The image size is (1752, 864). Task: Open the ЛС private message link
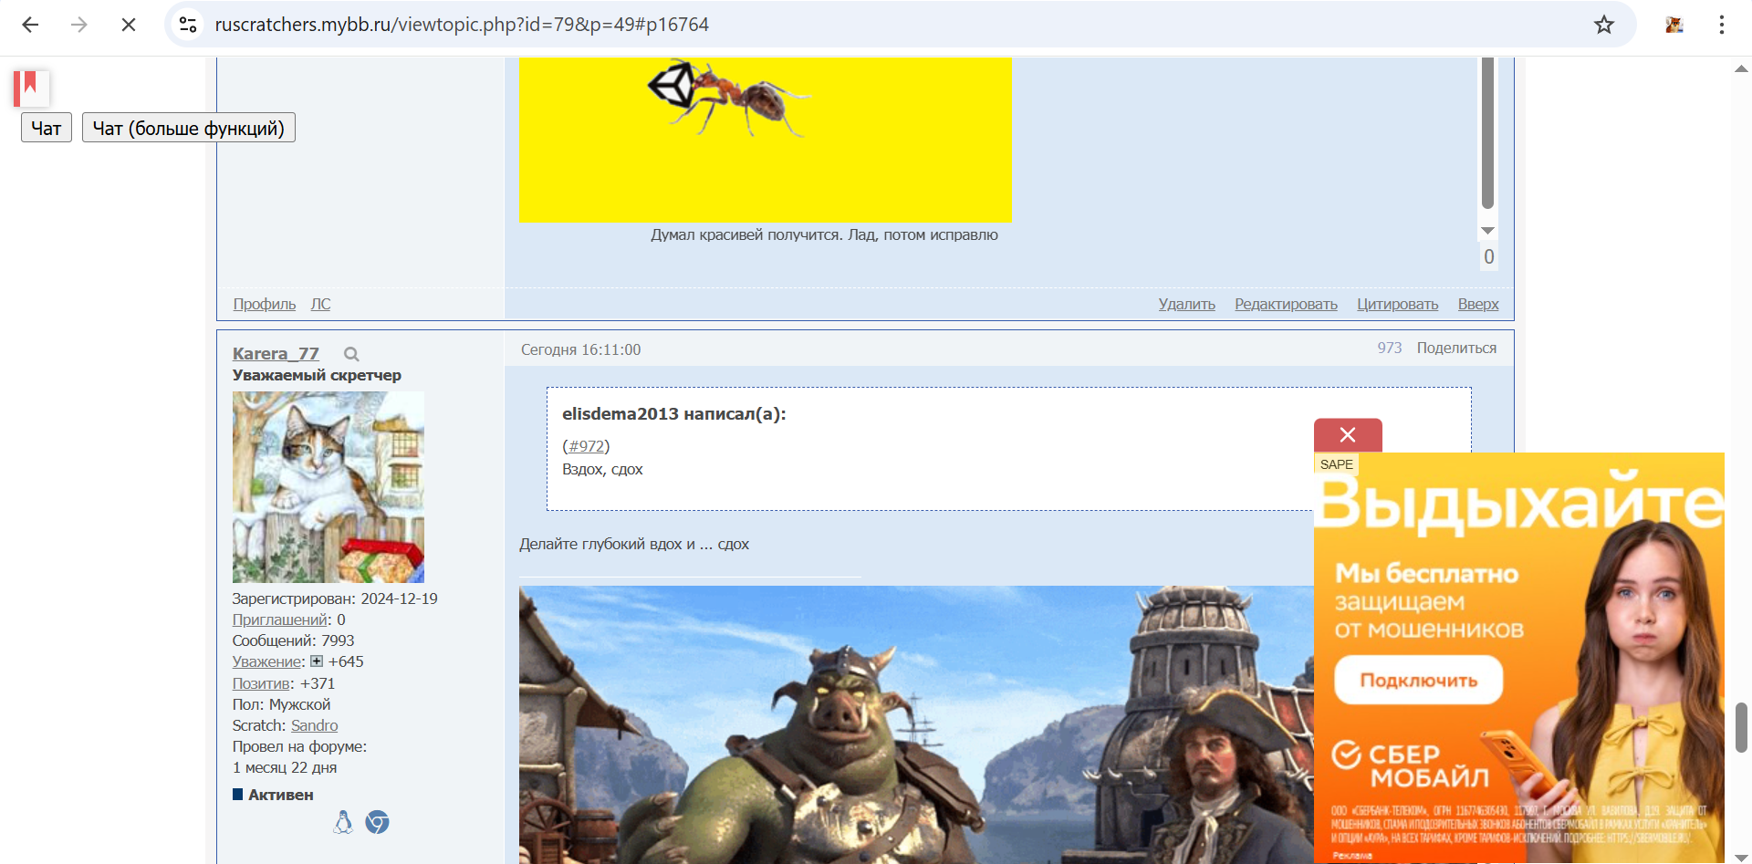(x=320, y=304)
